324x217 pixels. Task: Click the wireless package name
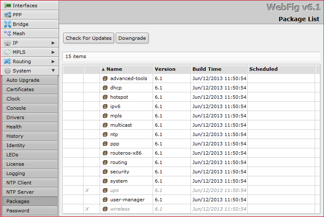tap(120, 209)
